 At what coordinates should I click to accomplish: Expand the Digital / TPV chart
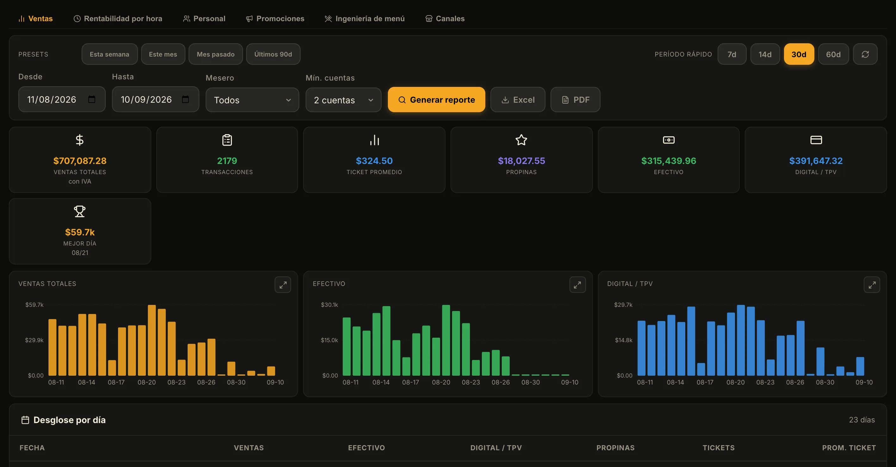872,285
